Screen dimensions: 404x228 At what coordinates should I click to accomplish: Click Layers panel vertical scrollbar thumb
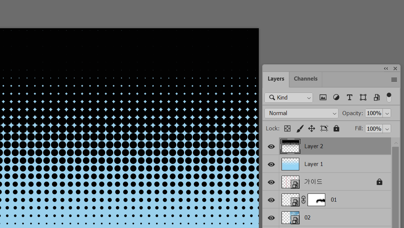(395, 187)
